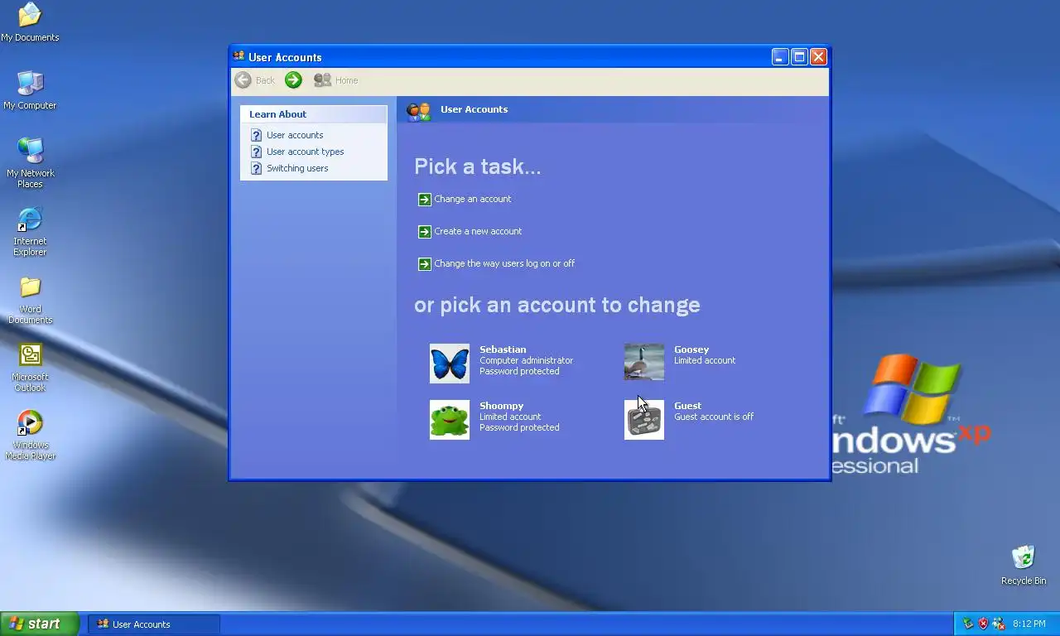The height and width of the screenshot is (636, 1060).
Task: Click User Accounts taskbar button
Action: click(154, 624)
